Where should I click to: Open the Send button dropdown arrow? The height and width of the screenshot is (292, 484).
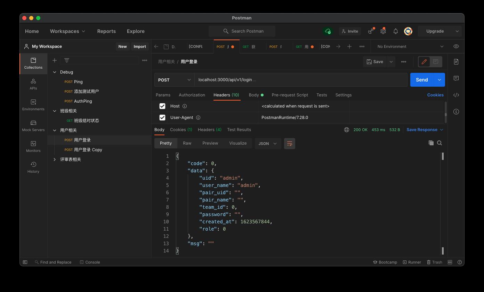[439, 80]
